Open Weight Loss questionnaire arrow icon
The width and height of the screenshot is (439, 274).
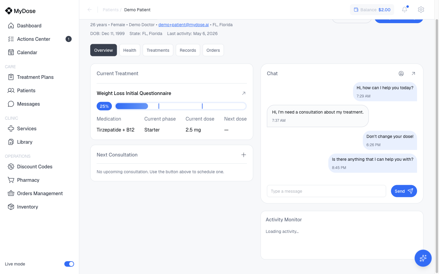tap(244, 93)
